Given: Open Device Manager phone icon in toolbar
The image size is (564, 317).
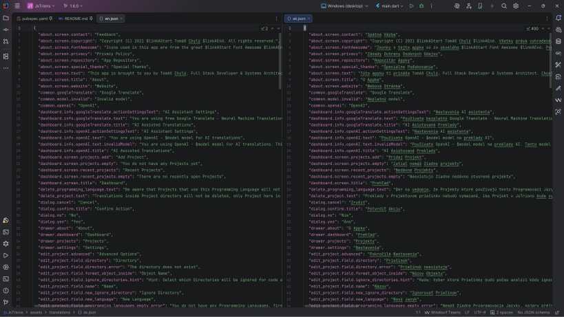Looking at the screenshot, I should click(x=480, y=6).
